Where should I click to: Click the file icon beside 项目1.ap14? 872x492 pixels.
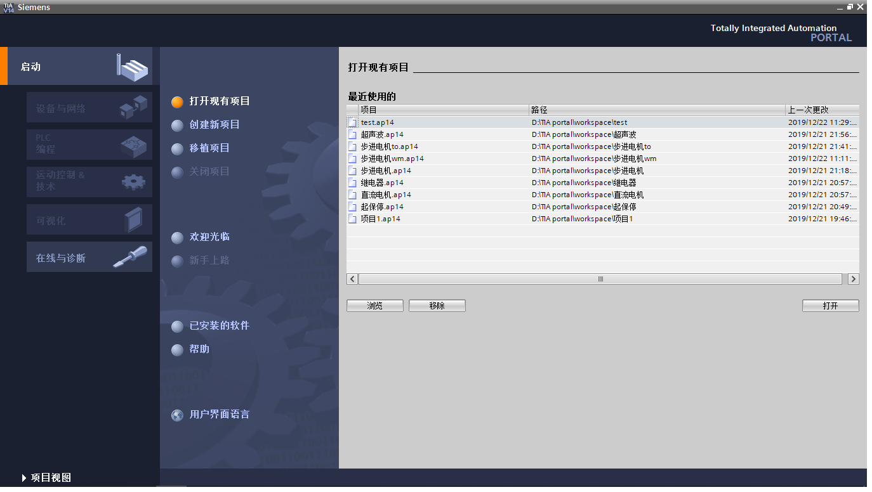pyautogui.click(x=352, y=219)
